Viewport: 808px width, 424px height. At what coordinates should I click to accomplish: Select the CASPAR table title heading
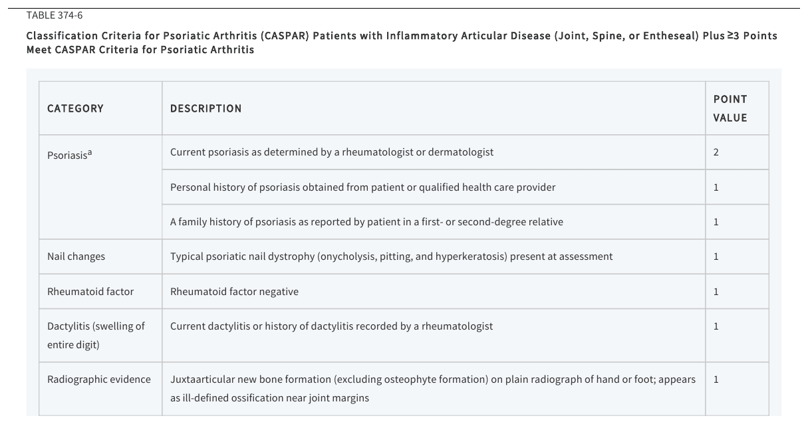click(x=401, y=43)
